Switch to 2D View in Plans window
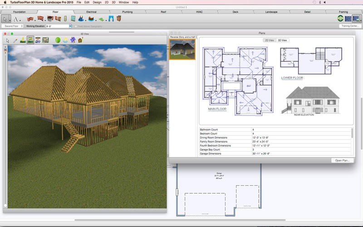The width and height of the screenshot is (363, 227). click(270, 40)
